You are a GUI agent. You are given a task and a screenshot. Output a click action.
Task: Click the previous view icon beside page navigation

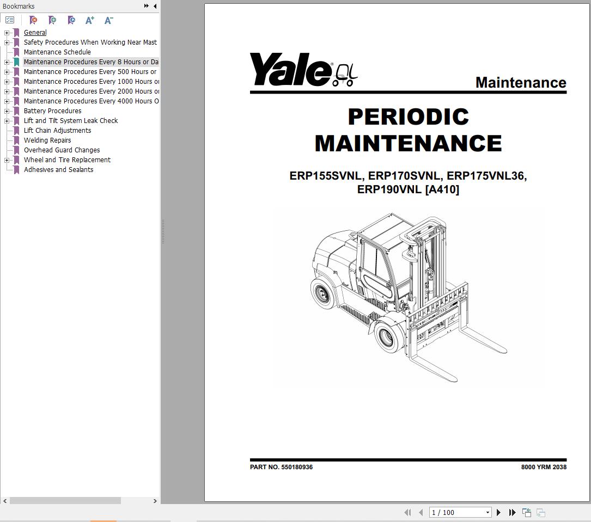[x=527, y=512]
